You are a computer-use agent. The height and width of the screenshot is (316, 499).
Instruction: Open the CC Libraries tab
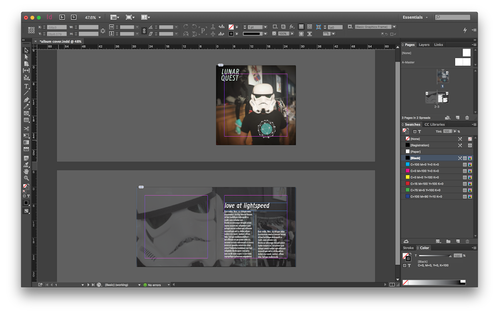click(434, 124)
